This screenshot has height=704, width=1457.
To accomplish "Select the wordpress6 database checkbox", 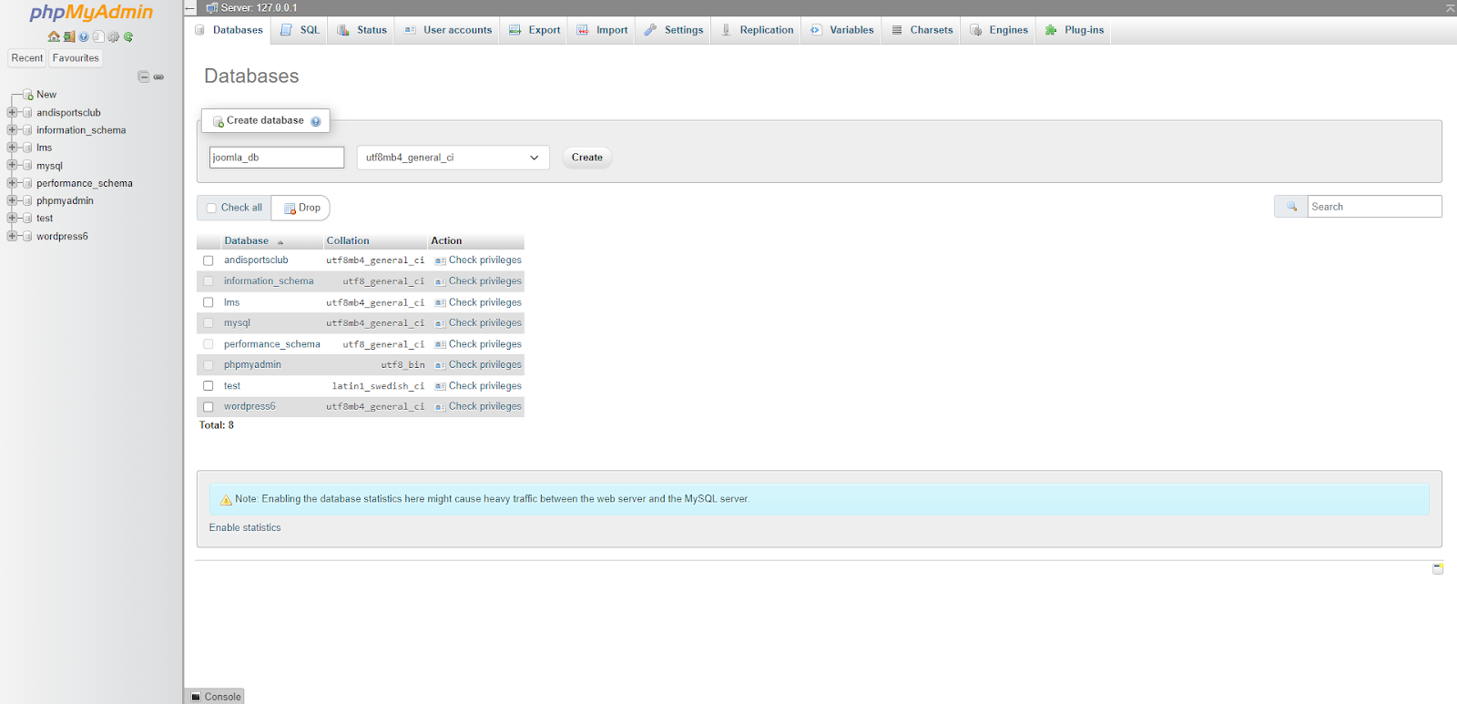I will [208, 407].
